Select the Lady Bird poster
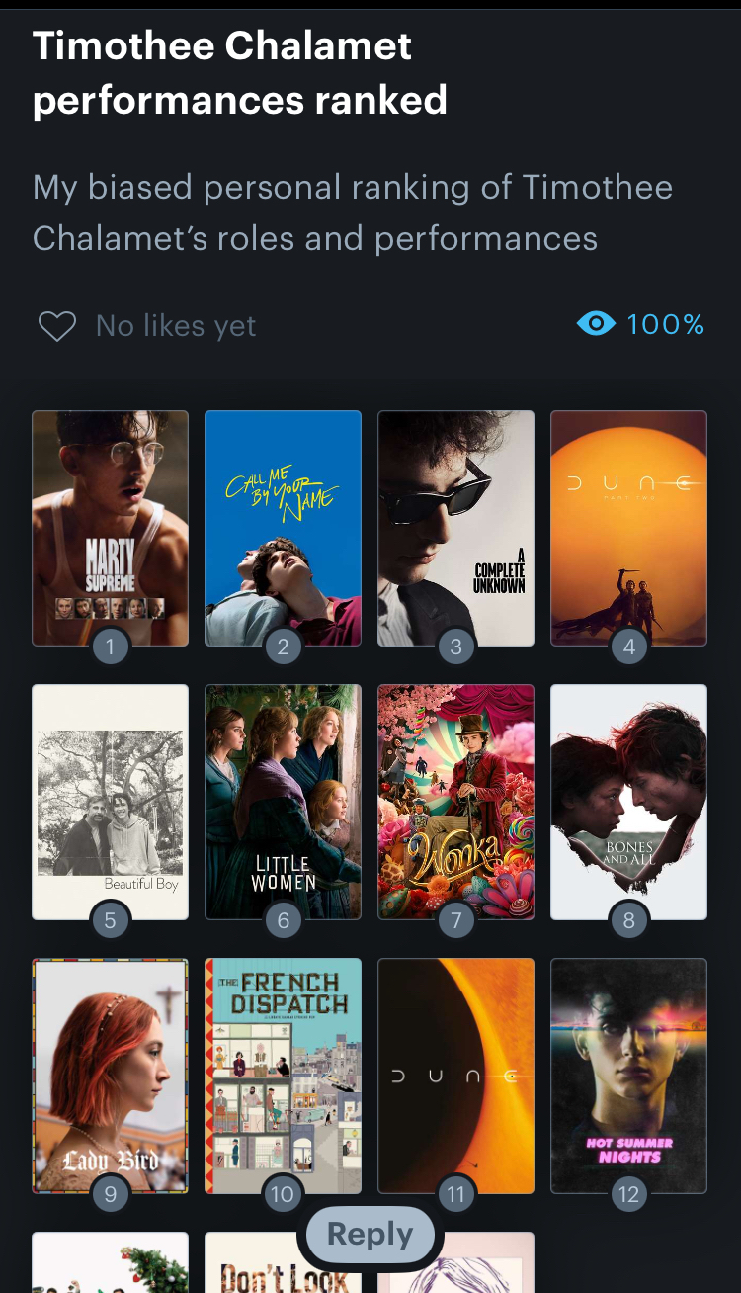This screenshot has width=741, height=1293. click(110, 1070)
